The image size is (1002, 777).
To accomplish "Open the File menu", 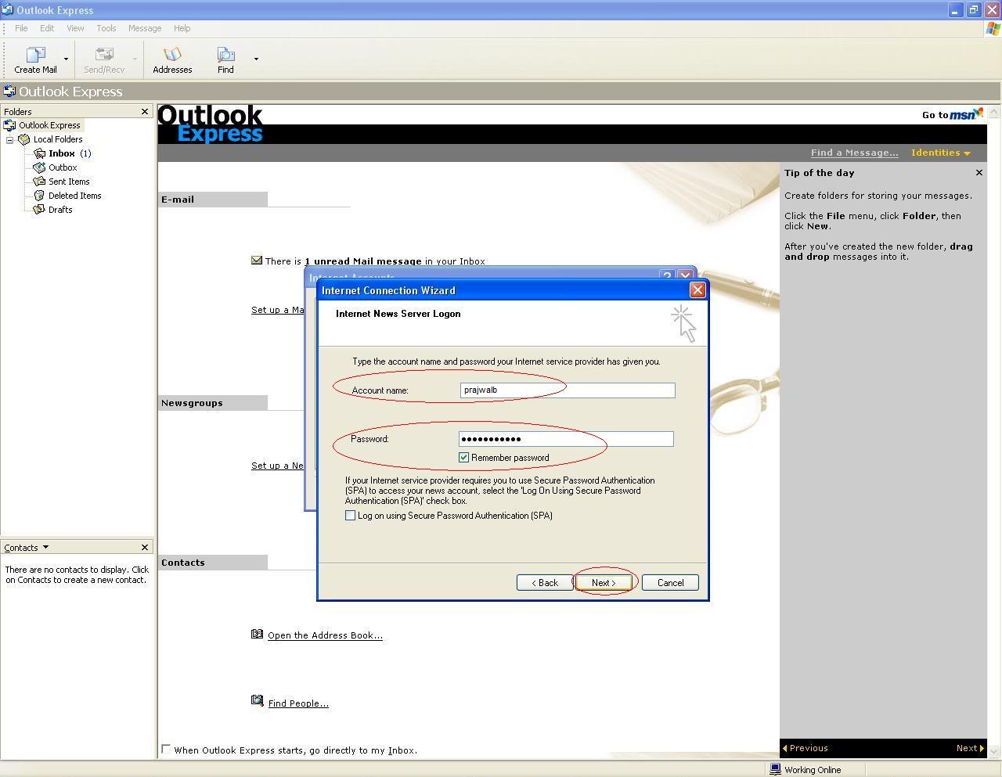I will click(21, 28).
